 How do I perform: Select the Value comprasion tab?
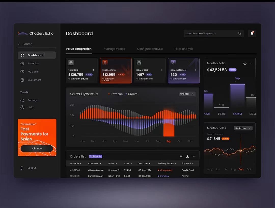click(x=79, y=49)
